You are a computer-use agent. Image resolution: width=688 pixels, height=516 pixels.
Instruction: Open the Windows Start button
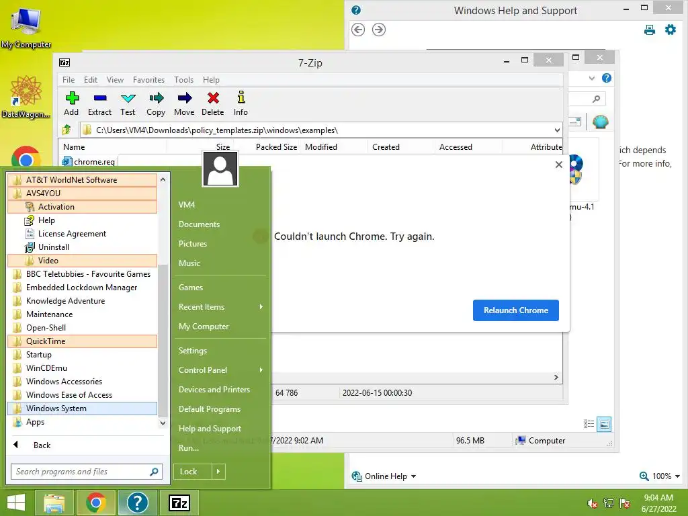pyautogui.click(x=16, y=503)
